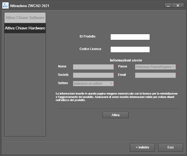Click the Settore label
This screenshot has width=187, height=156.
63,83
